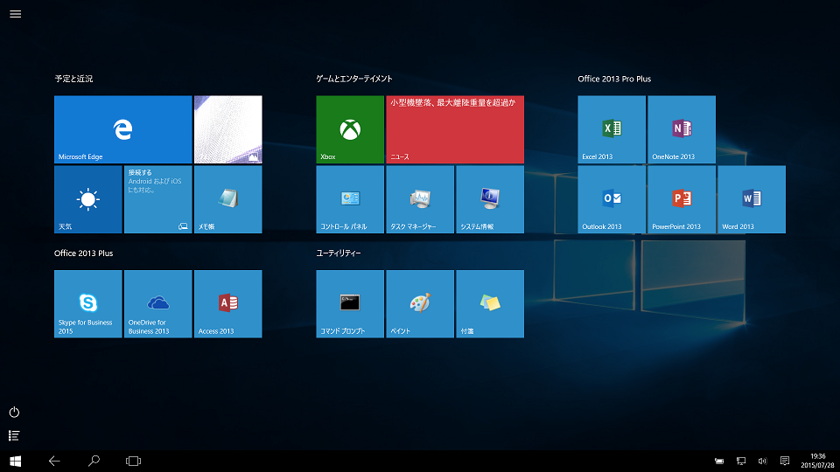Image resolution: width=840 pixels, height=472 pixels.
Task: Launch Excel 2013 tile
Action: [x=612, y=129]
